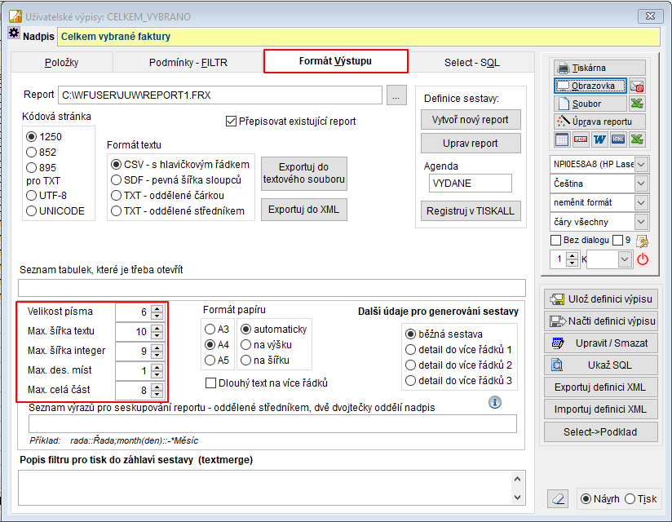Open Formát Výstupu tab

point(335,61)
